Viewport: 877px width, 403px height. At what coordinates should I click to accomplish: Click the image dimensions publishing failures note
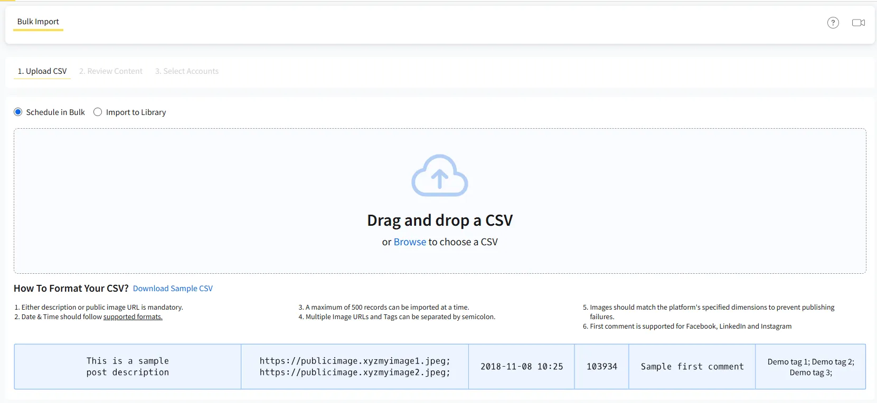pos(709,312)
